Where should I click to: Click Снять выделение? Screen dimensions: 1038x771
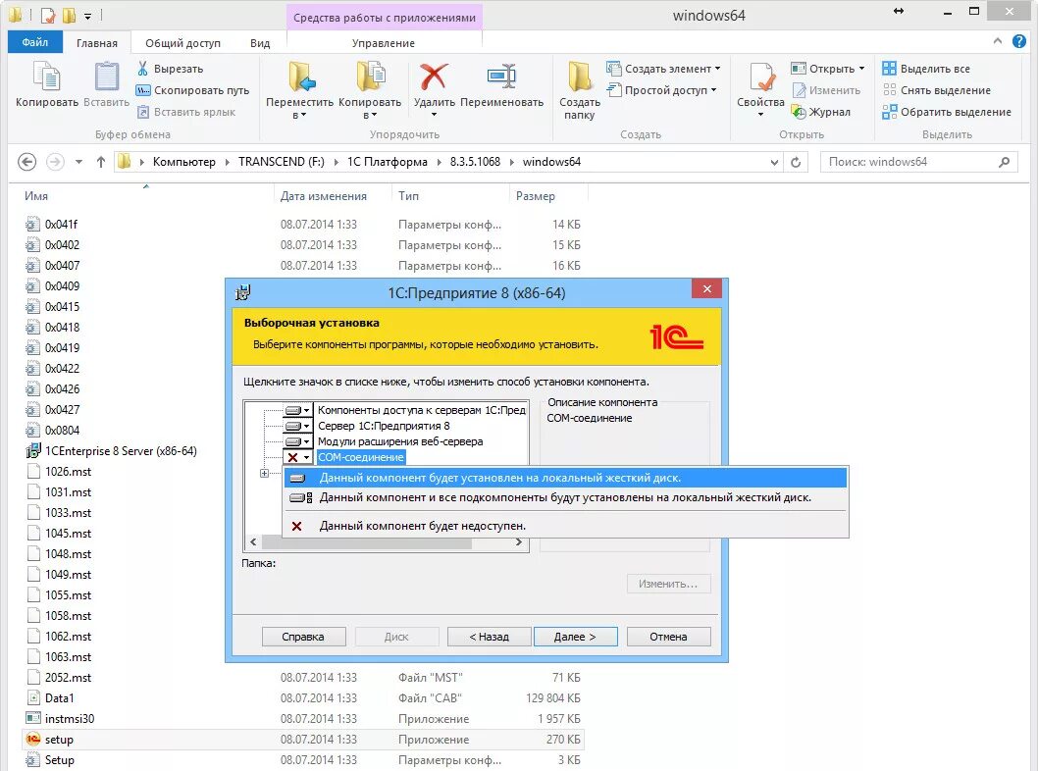click(x=937, y=90)
